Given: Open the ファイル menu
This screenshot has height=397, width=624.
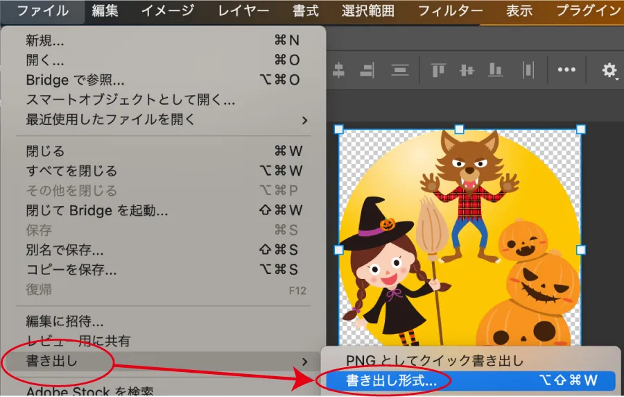Looking at the screenshot, I should 42,10.
